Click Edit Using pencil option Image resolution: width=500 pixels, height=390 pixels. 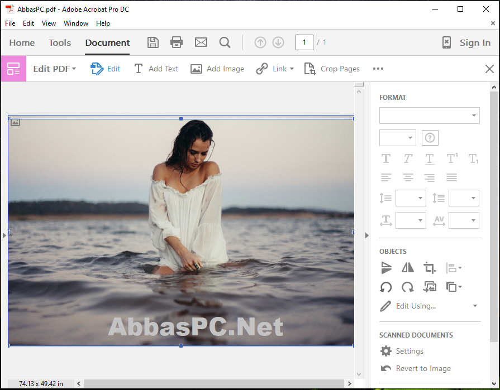(x=408, y=306)
